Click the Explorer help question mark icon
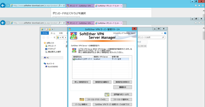 pos(165,33)
